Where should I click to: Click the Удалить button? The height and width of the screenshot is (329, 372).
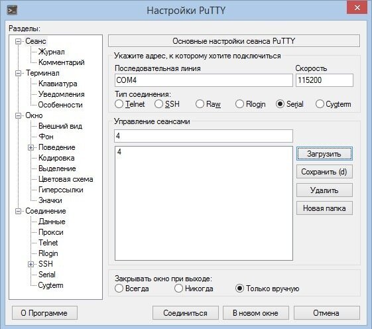point(324,190)
